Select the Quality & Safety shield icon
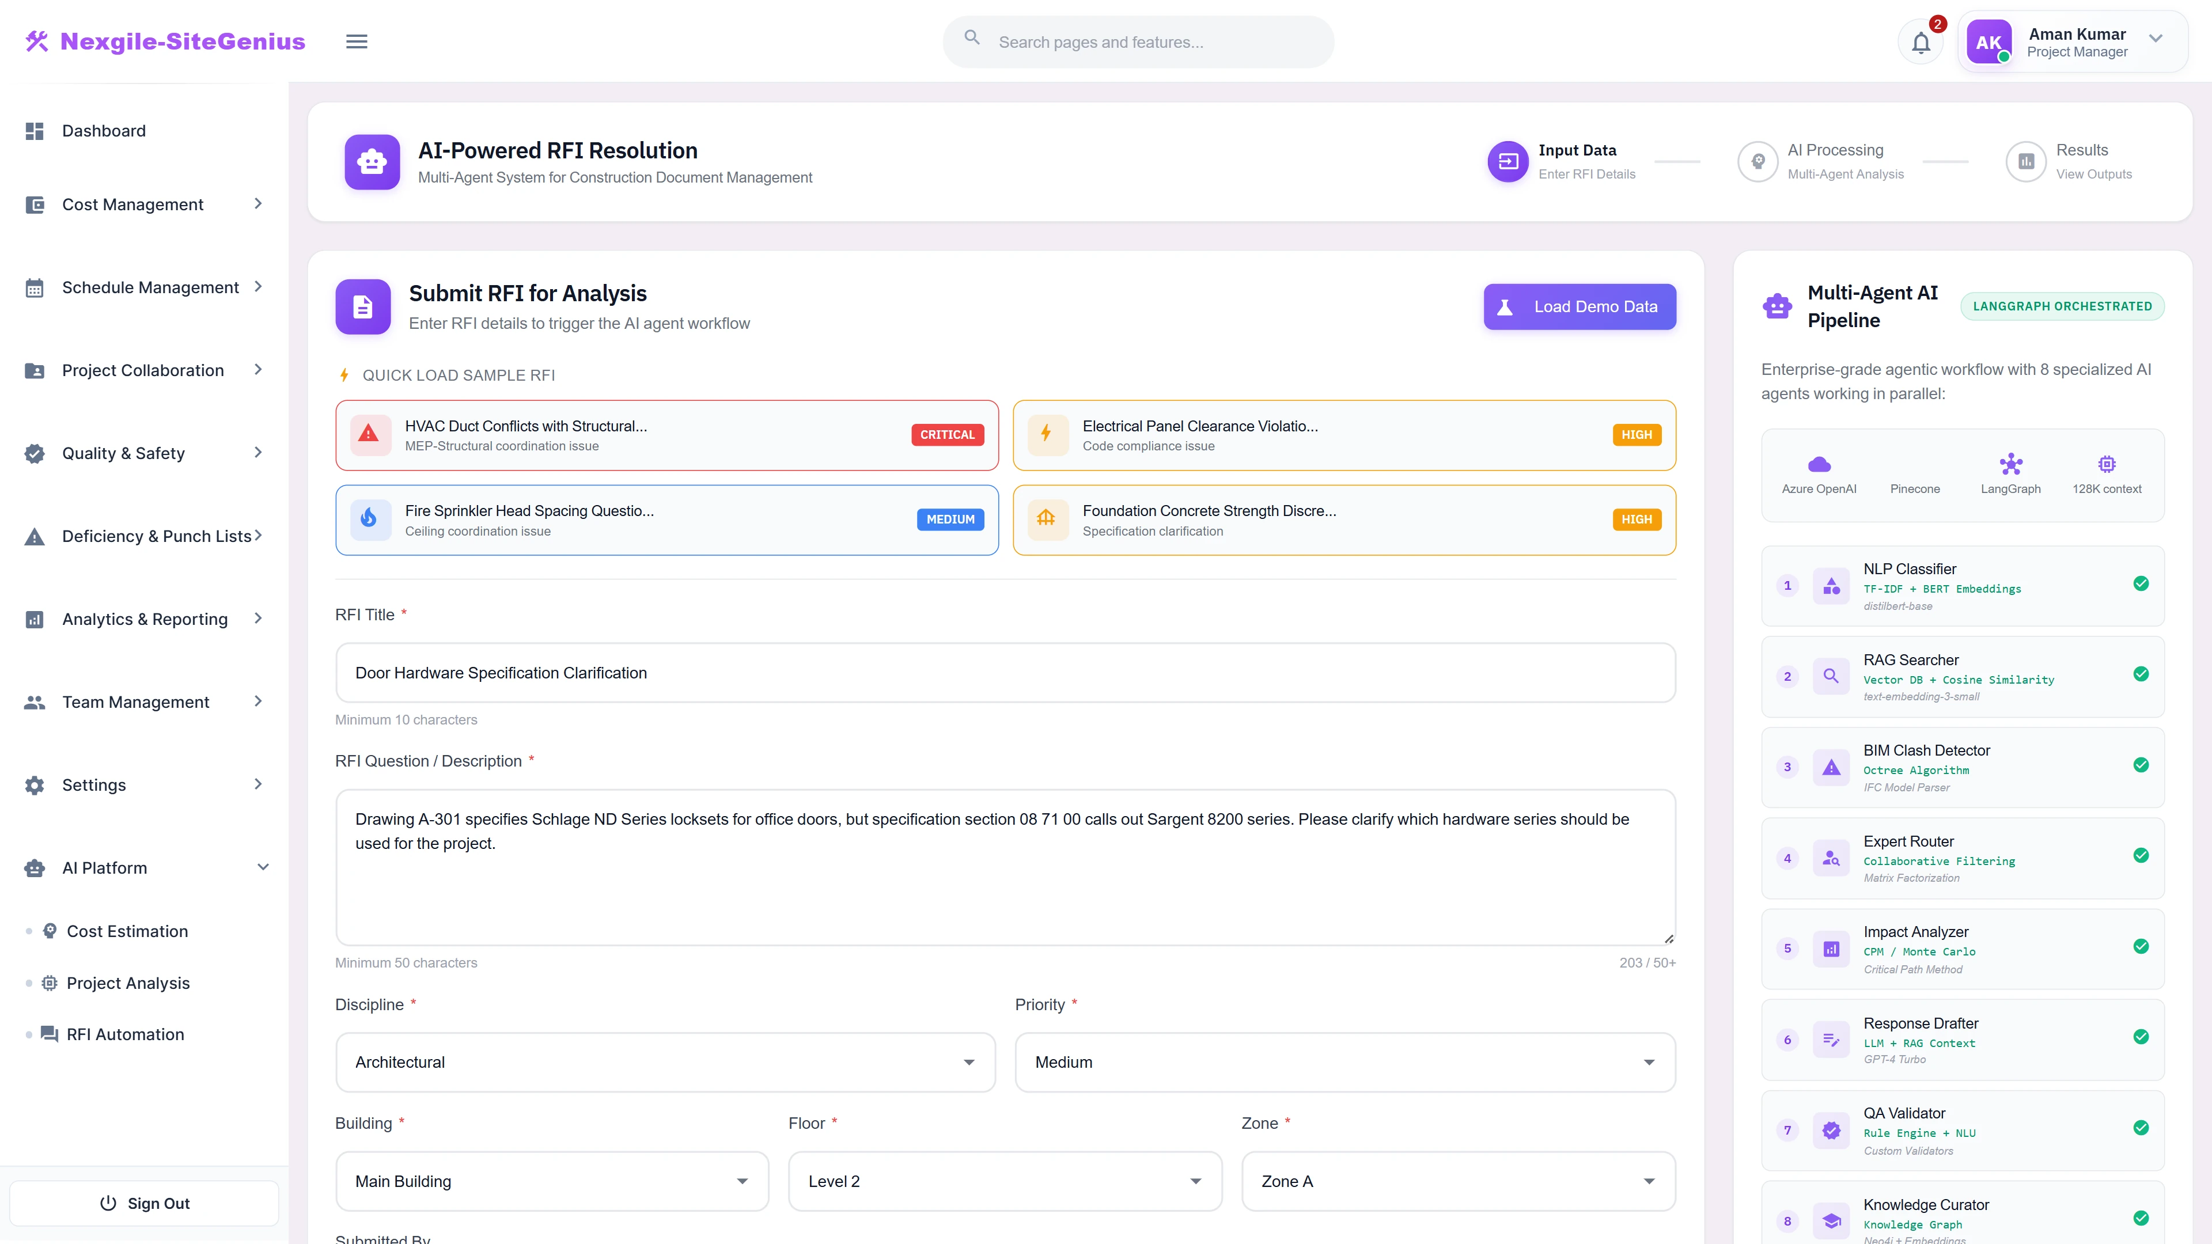Image resolution: width=2212 pixels, height=1244 pixels. pyautogui.click(x=35, y=453)
